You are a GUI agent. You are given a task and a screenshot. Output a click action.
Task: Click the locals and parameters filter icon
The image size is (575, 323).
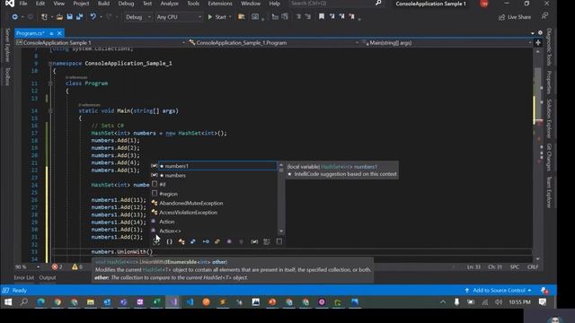point(254,241)
